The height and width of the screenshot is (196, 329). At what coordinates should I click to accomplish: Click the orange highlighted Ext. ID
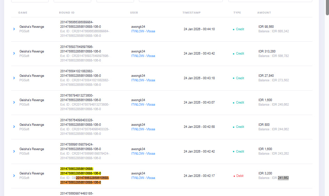(x=85, y=180)
